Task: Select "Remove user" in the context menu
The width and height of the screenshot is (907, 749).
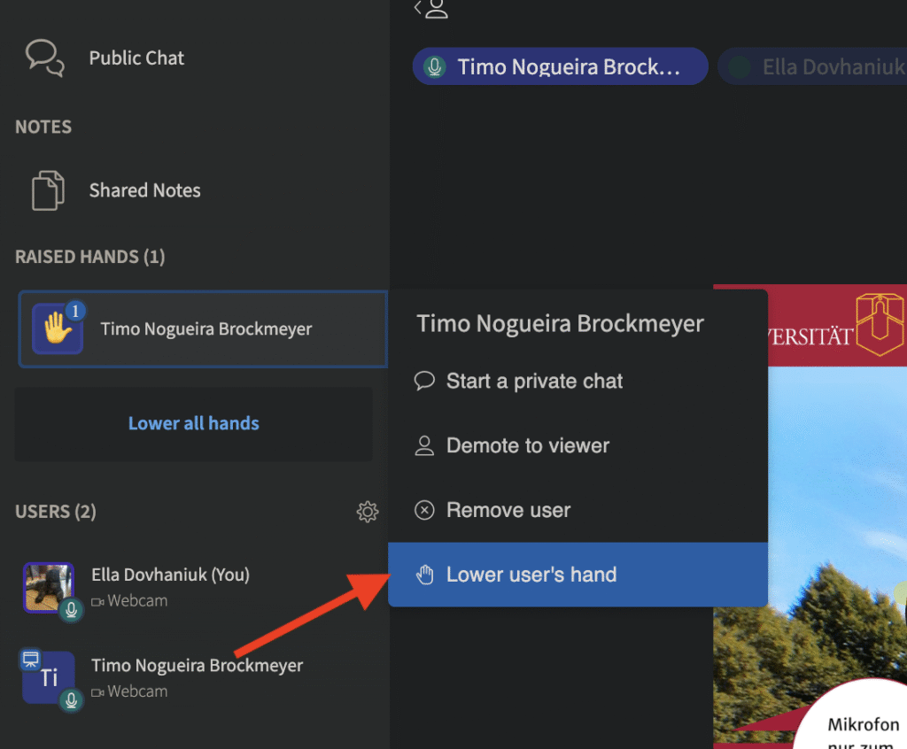Action: click(x=508, y=511)
